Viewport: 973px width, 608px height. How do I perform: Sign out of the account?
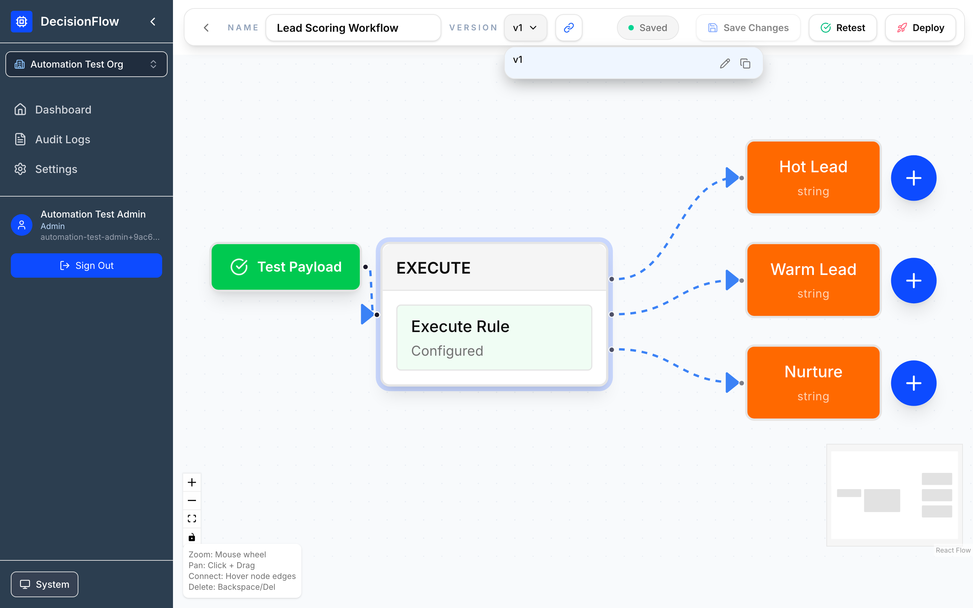pos(86,265)
